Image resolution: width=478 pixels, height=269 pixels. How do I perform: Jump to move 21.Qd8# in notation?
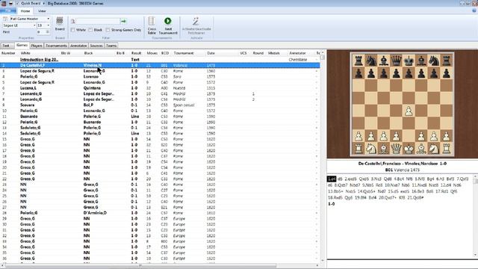pyautogui.click(x=415, y=197)
